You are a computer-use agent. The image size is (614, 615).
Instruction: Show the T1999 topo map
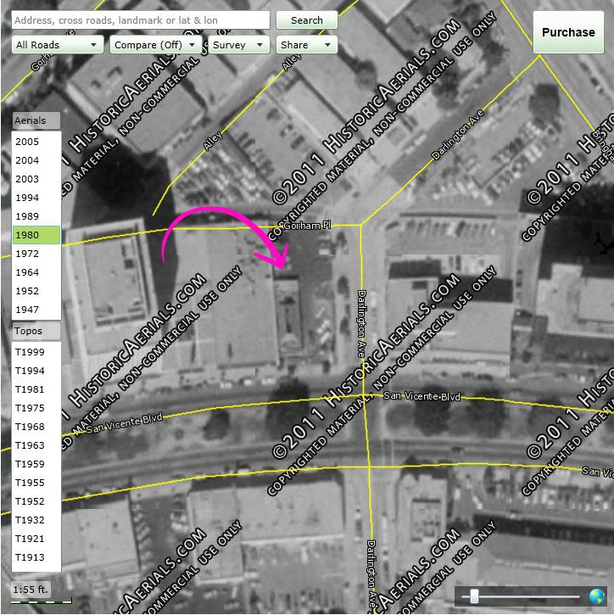coord(31,352)
